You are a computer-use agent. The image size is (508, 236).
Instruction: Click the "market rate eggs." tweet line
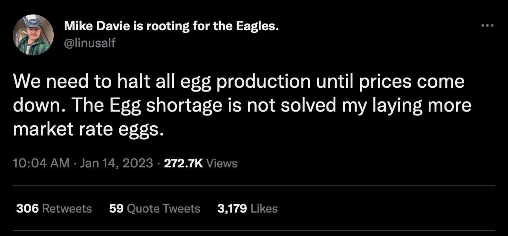[x=88, y=129]
